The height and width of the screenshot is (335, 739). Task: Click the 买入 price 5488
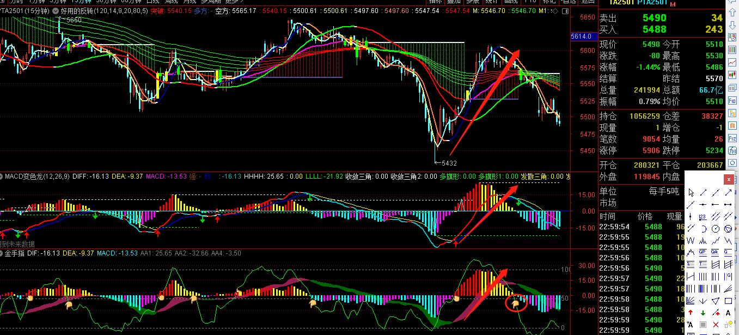point(654,29)
